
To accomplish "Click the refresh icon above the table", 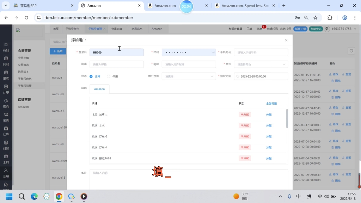I will tap(351, 51).
